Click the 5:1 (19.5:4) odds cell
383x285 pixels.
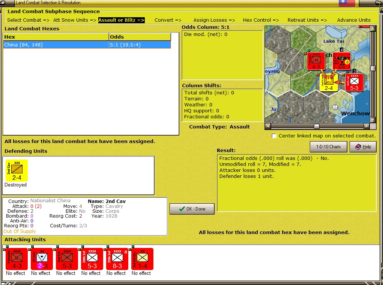(x=140, y=45)
